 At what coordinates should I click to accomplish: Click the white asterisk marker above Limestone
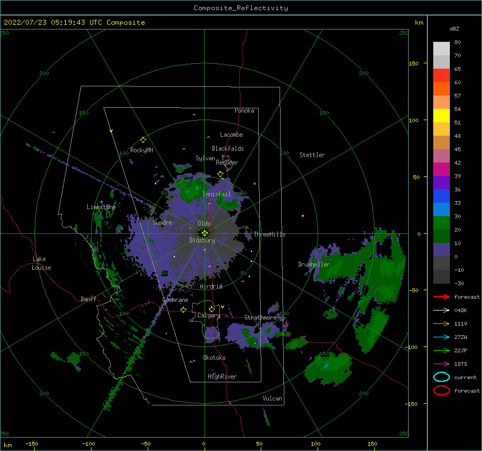tap(101, 202)
